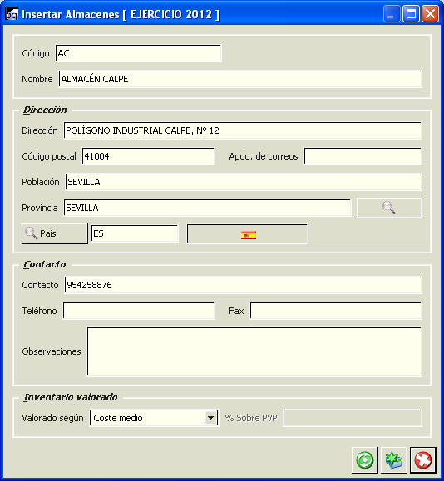Click the Población text field
444x481 pixels.
pyautogui.click(x=244, y=182)
